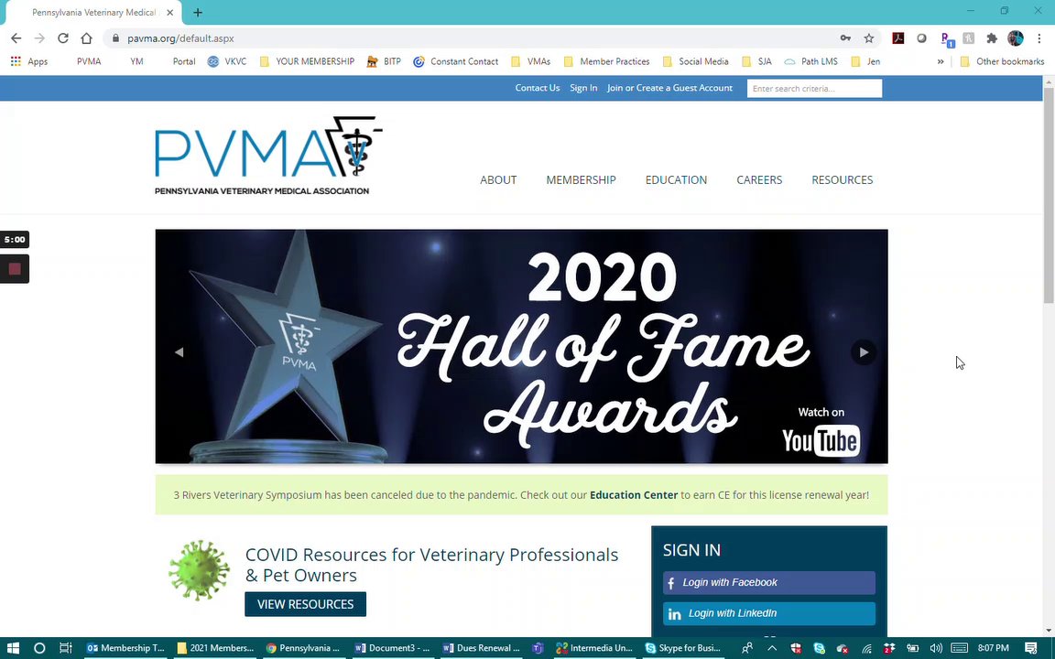Open the Path LMS bookmark
This screenshot has height=659, width=1055.
click(810, 61)
